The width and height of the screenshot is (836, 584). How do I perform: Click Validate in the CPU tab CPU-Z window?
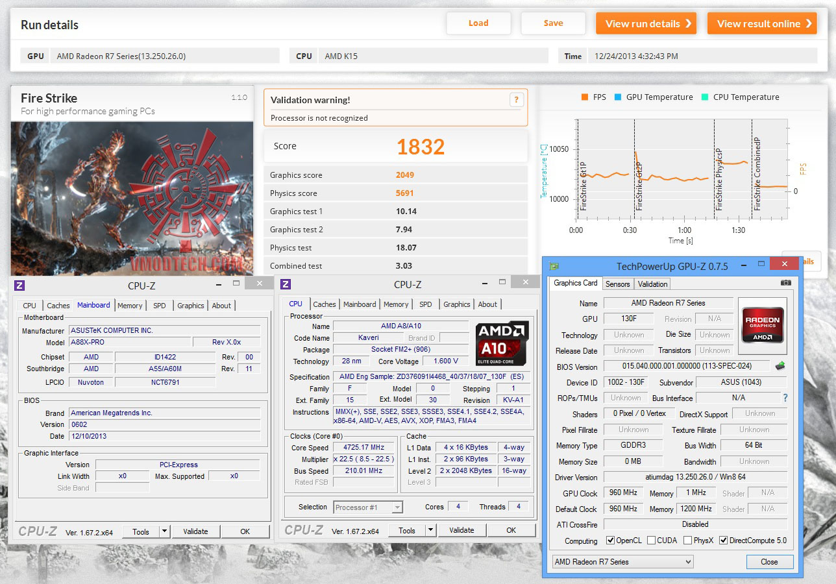point(461,530)
